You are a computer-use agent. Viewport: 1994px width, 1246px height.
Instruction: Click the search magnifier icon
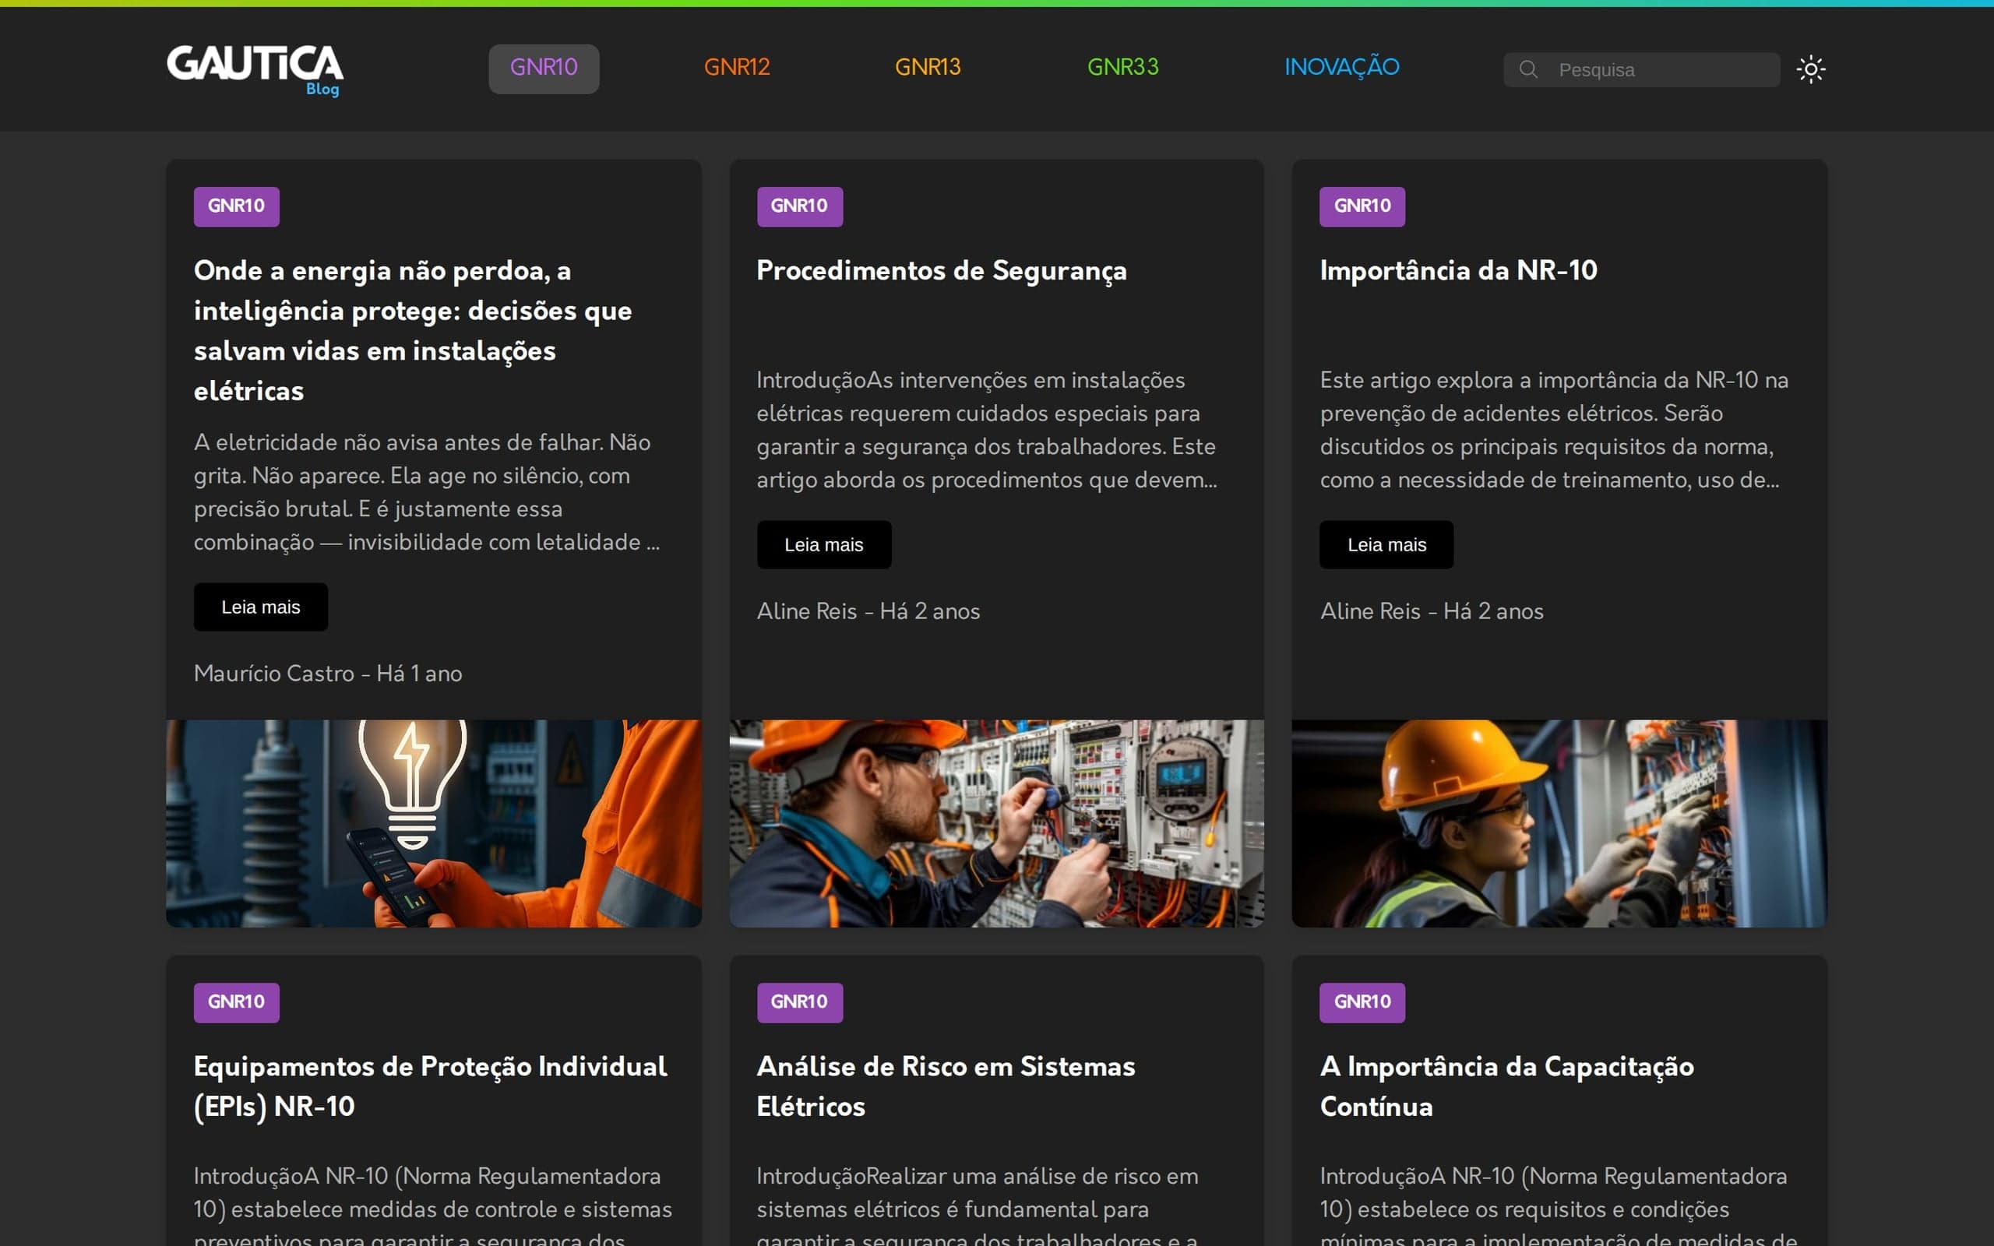click(1527, 69)
